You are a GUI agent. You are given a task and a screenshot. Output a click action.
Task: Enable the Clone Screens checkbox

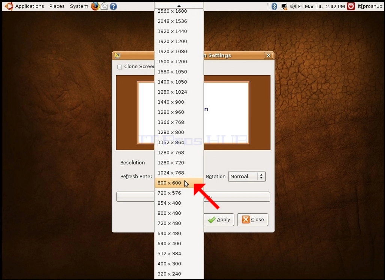pos(120,67)
